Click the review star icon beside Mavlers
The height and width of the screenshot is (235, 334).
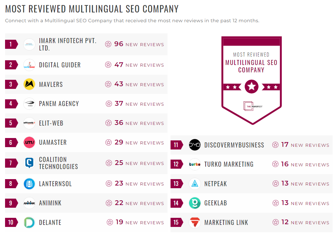point(109,84)
